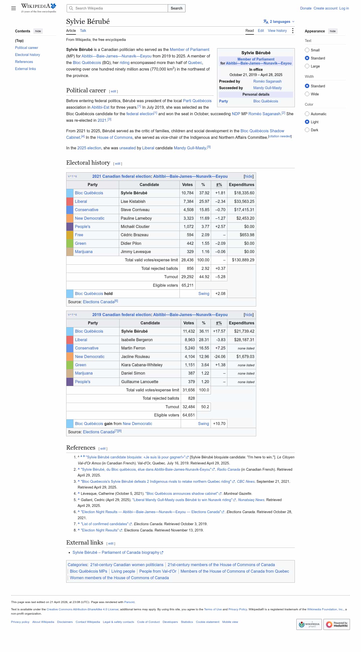Open the Read tab
Screen dimensions: 361x652
pos(249,31)
